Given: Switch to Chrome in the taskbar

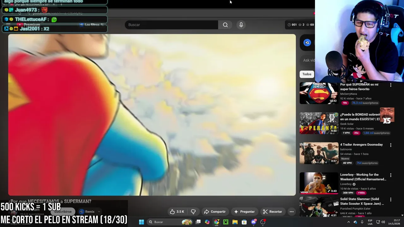Looking at the screenshot, I should tap(217, 222).
